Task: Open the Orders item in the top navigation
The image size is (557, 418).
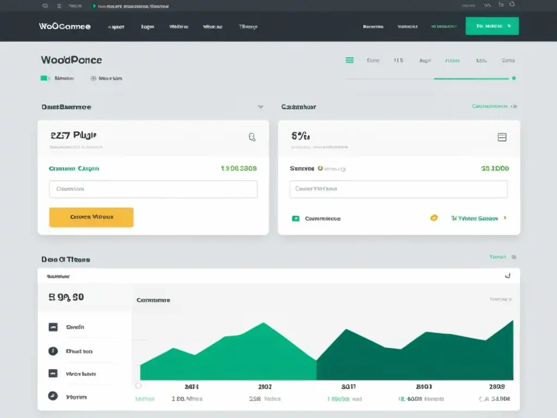Action: (146, 26)
